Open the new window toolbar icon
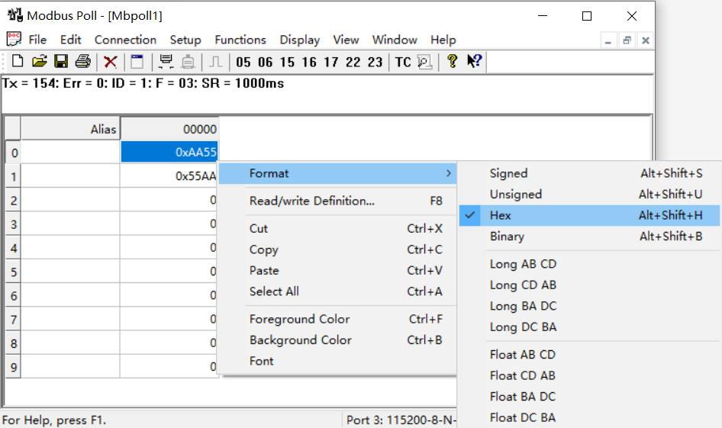This screenshot has width=722, height=428. click(137, 61)
